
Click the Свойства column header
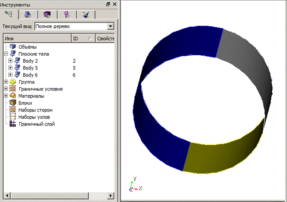point(105,39)
